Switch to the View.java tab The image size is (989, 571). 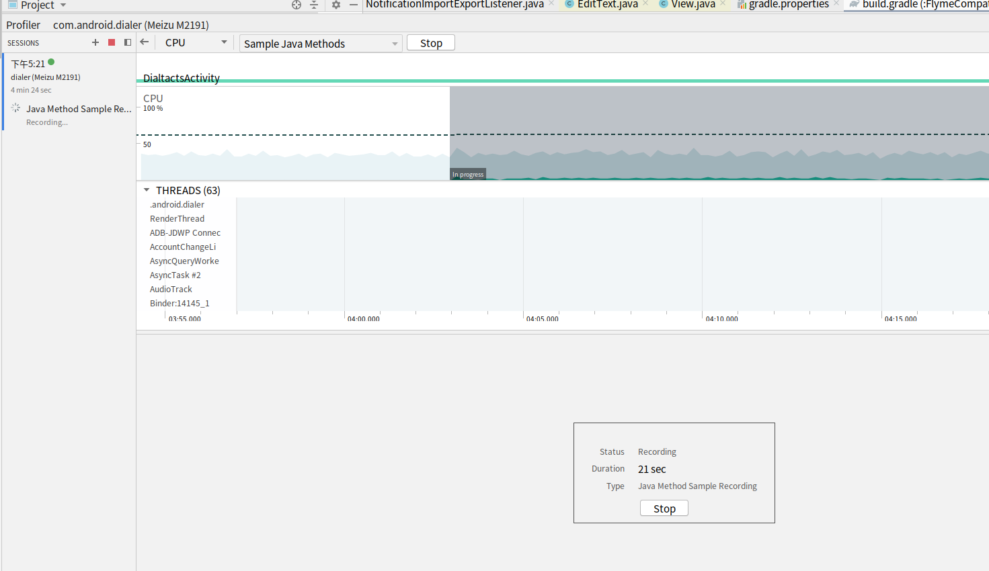(x=693, y=4)
